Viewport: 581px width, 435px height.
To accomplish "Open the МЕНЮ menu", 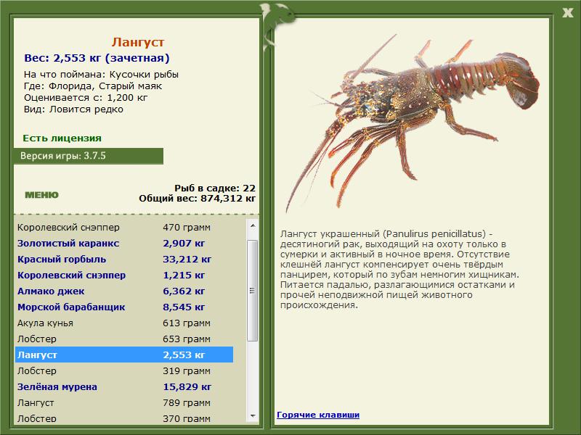I will coord(41,195).
